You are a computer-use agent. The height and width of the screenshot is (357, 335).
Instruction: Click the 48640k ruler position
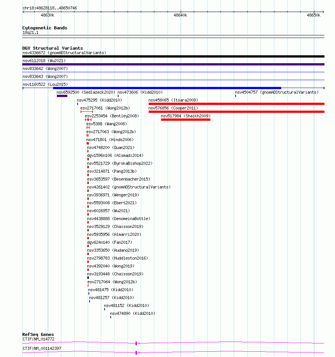point(180,15)
